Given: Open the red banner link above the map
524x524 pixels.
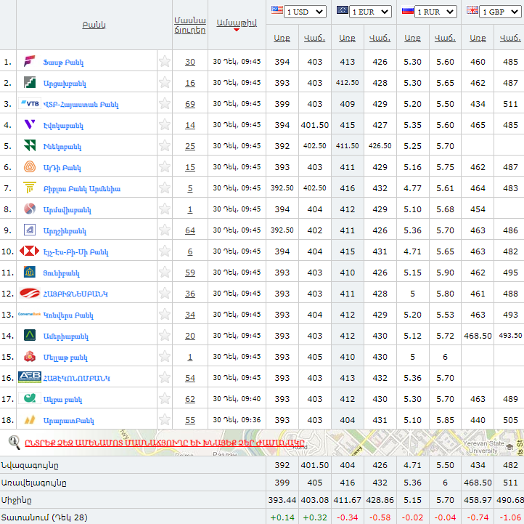Looking at the screenshot, I should pyautogui.click(x=165, y=443).
